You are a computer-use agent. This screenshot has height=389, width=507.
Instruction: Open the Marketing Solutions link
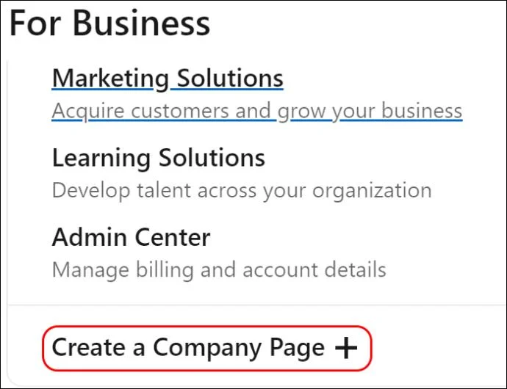[168, 78]
